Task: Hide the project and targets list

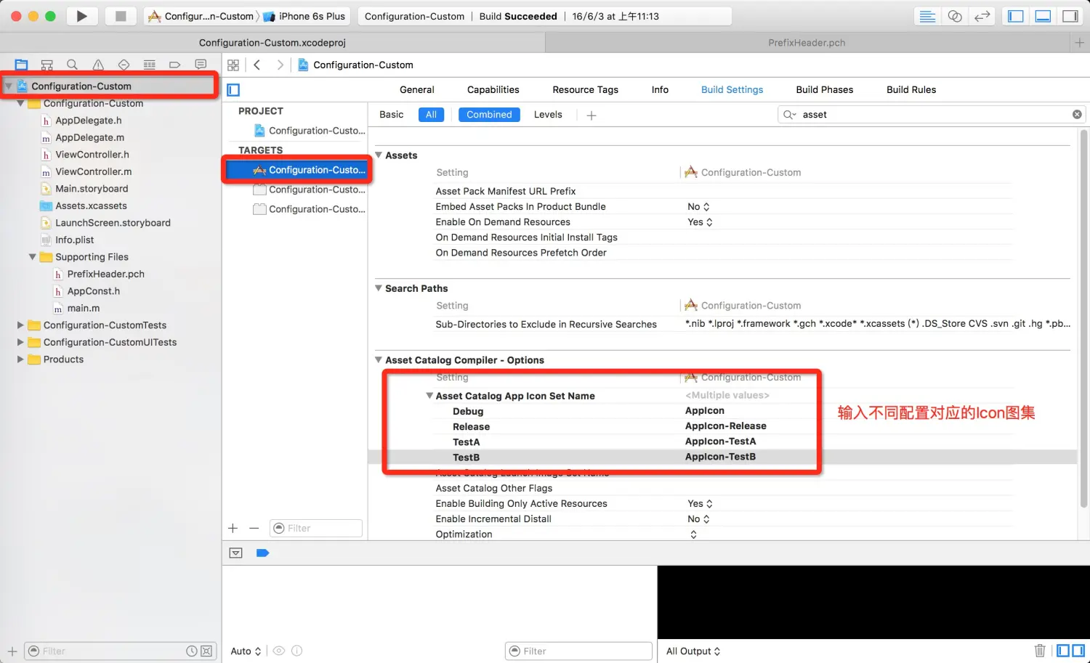Action: pyautogui.click(x=233, y=90)
